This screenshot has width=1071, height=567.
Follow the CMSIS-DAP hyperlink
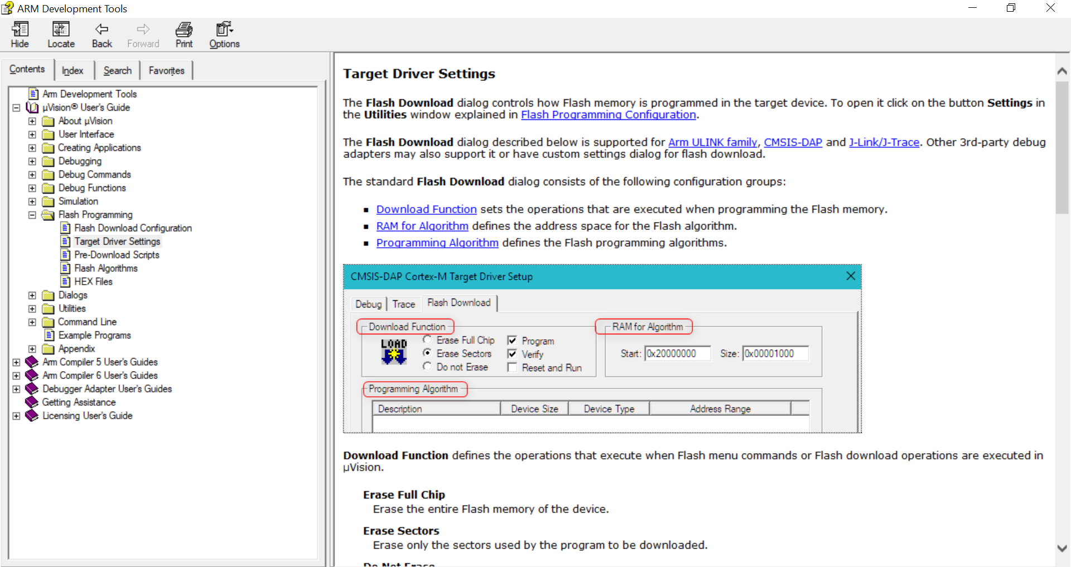coord(793,142)
